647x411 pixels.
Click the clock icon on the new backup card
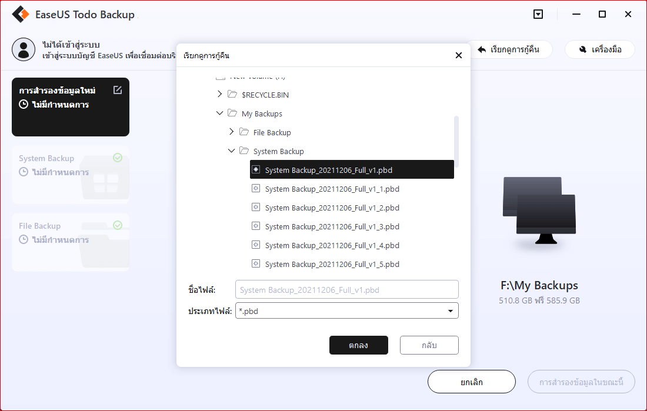pyautogui.click(x=24, y=105)
